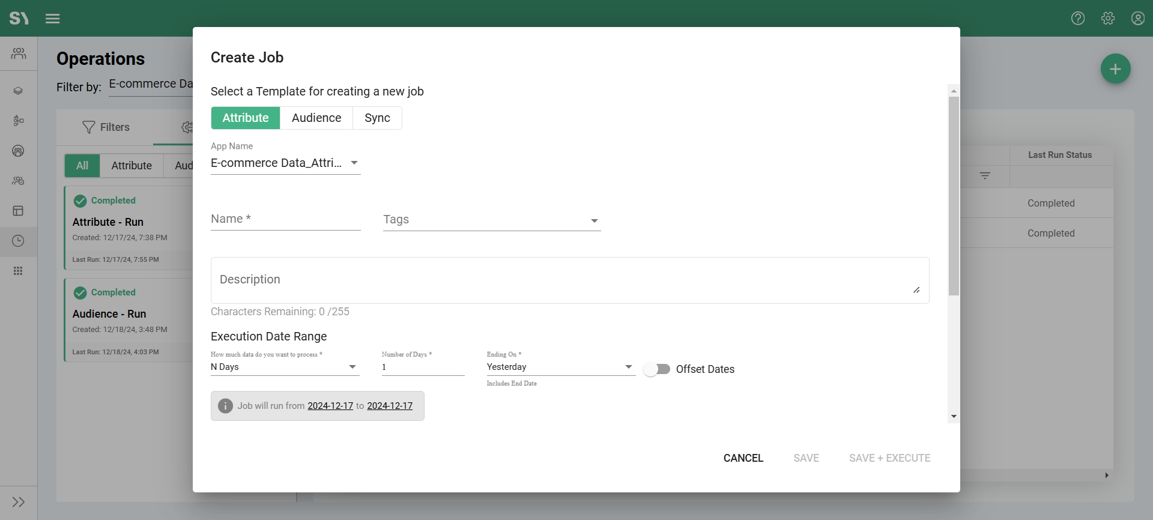Open the settings gear icon
The image size is (1153, 520).
click(x=1108, y=19)
